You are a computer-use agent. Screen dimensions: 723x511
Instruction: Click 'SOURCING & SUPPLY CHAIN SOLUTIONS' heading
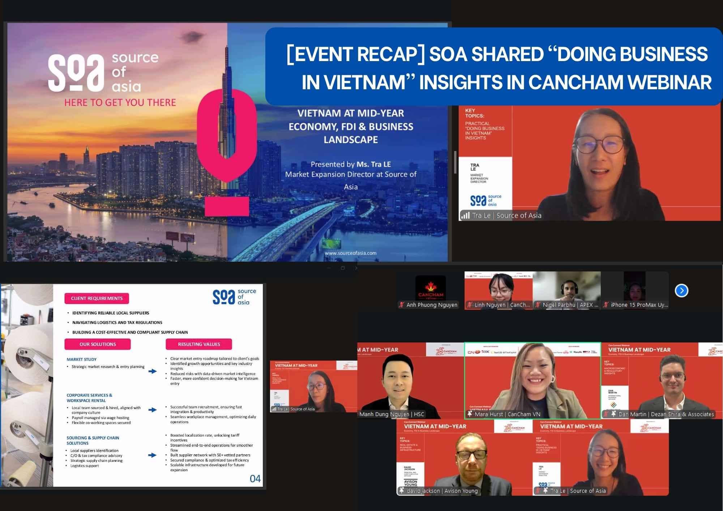pyautogui.click(x=93, y=441)
